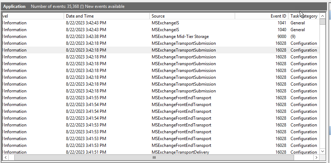The image size is (331, 163).
Task: Select the MSExchange Mid-Tier Storage event row
Action: pos(161,37)
